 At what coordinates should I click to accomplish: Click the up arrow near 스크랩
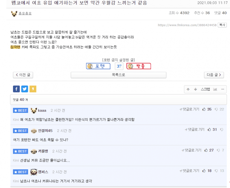(188, 89)
